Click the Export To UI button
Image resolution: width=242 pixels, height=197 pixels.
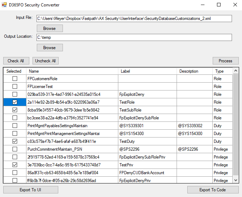(30, 190)
